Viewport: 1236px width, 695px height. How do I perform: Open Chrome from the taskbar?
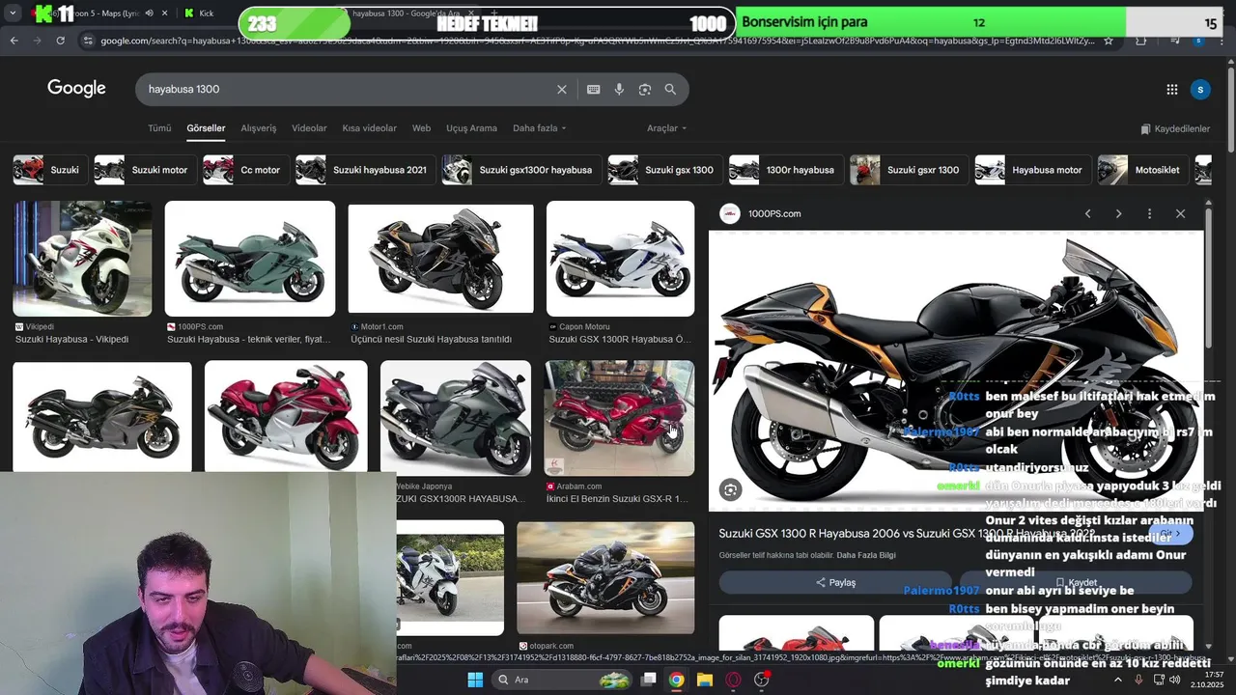[x=676, y=680]
